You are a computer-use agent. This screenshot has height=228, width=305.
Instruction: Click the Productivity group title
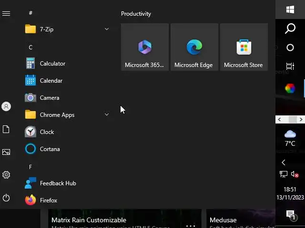[x=136, y=14]
